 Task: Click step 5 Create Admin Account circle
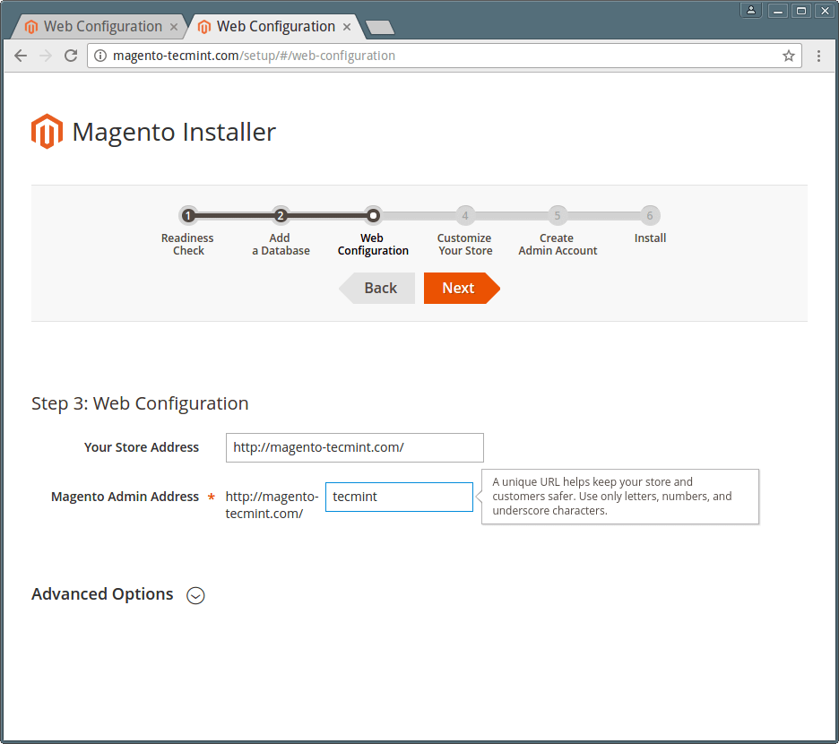tap(557, 216)
